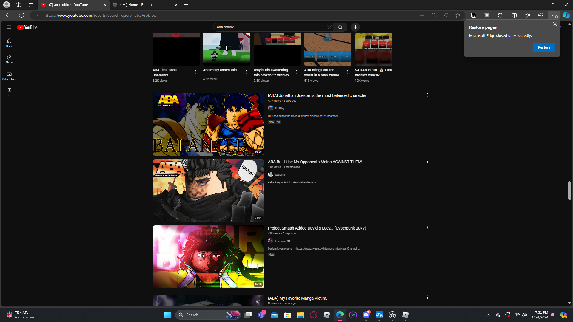This screenshot has height=322, width=573.
Task: Click the page vertical scrollbar thumb
Action: (569, 191)
